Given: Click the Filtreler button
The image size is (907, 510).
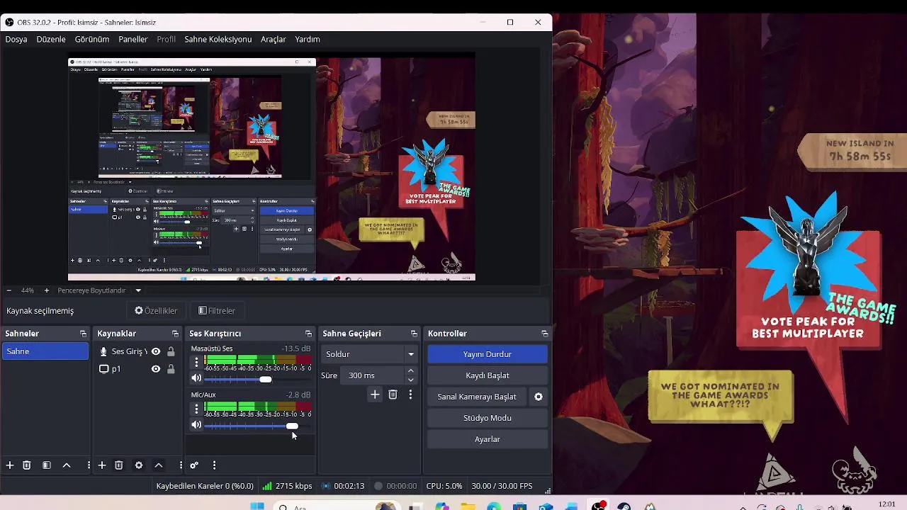Looking at the screenshot, I should [217, 310].
